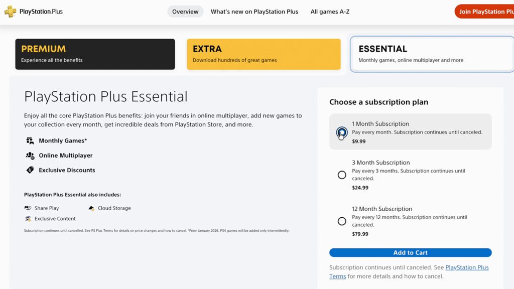The height and width of the screenshot is (289, 514).
Task: Click the Cloud Storage icon
Action: point(91,208)
